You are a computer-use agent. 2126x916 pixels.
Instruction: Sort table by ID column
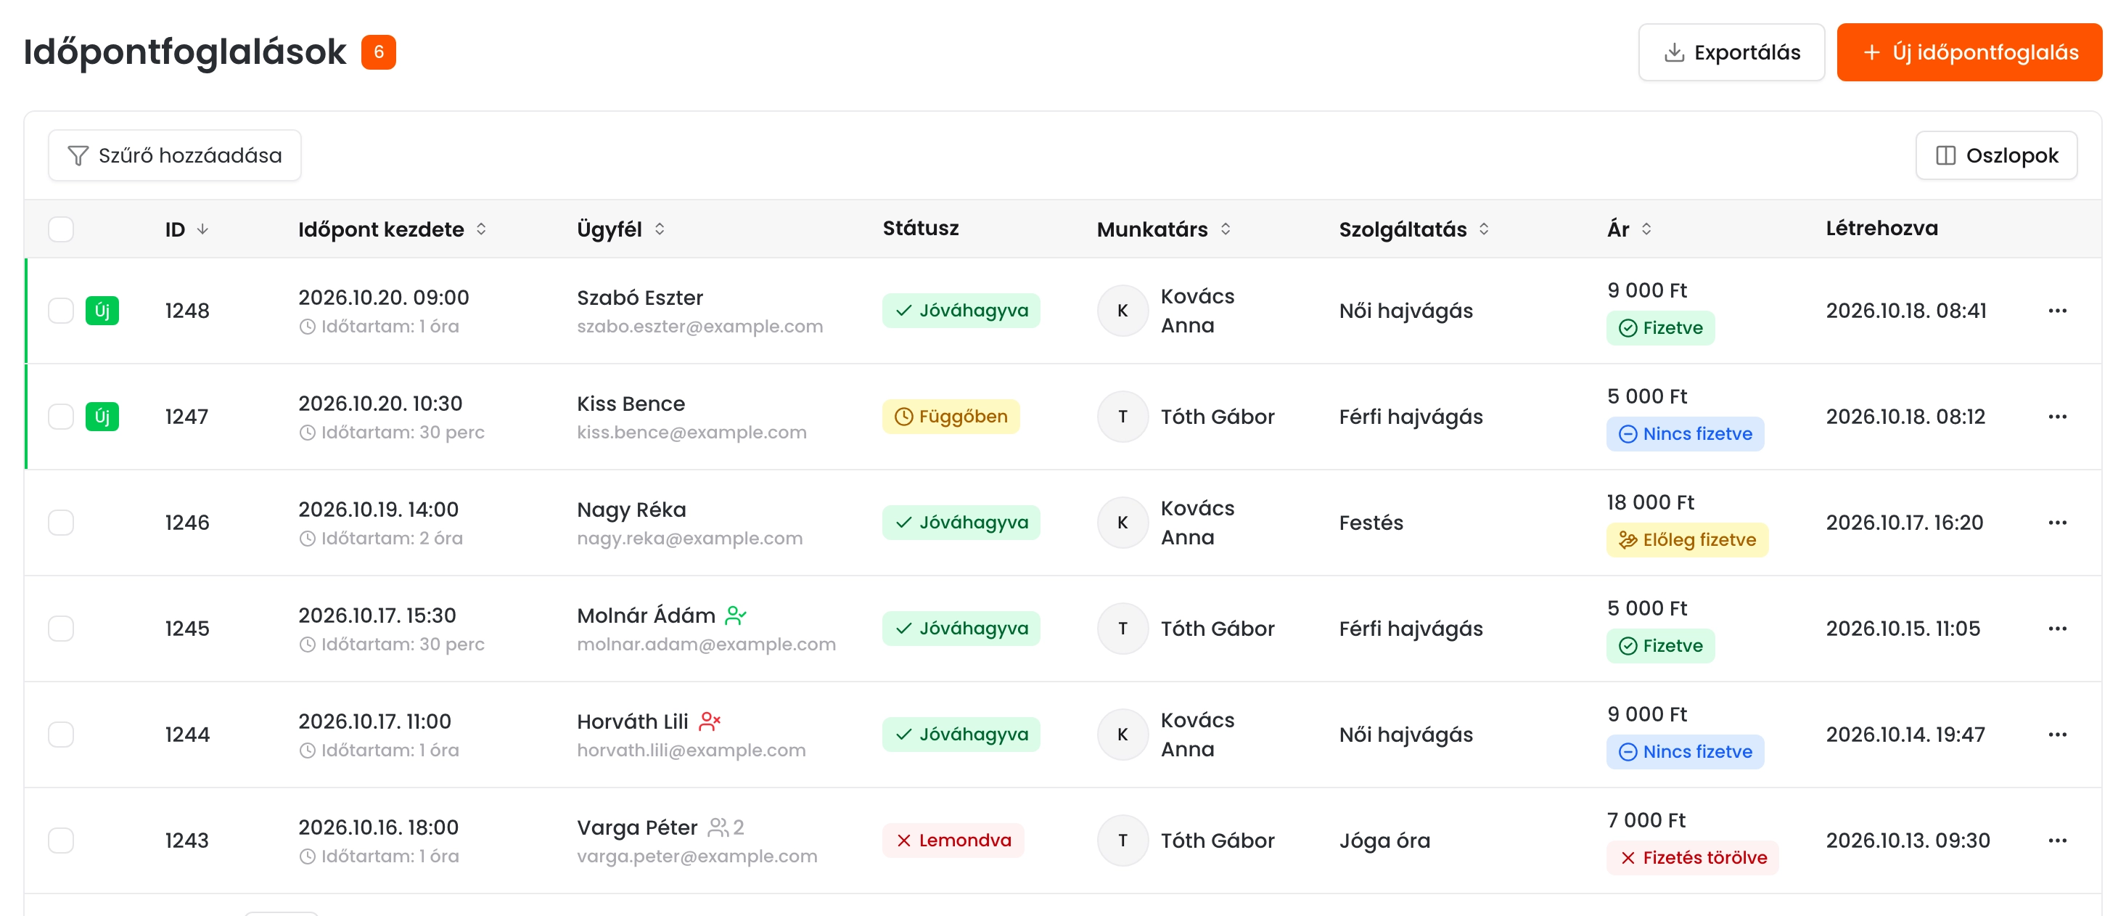click(186, 229)
